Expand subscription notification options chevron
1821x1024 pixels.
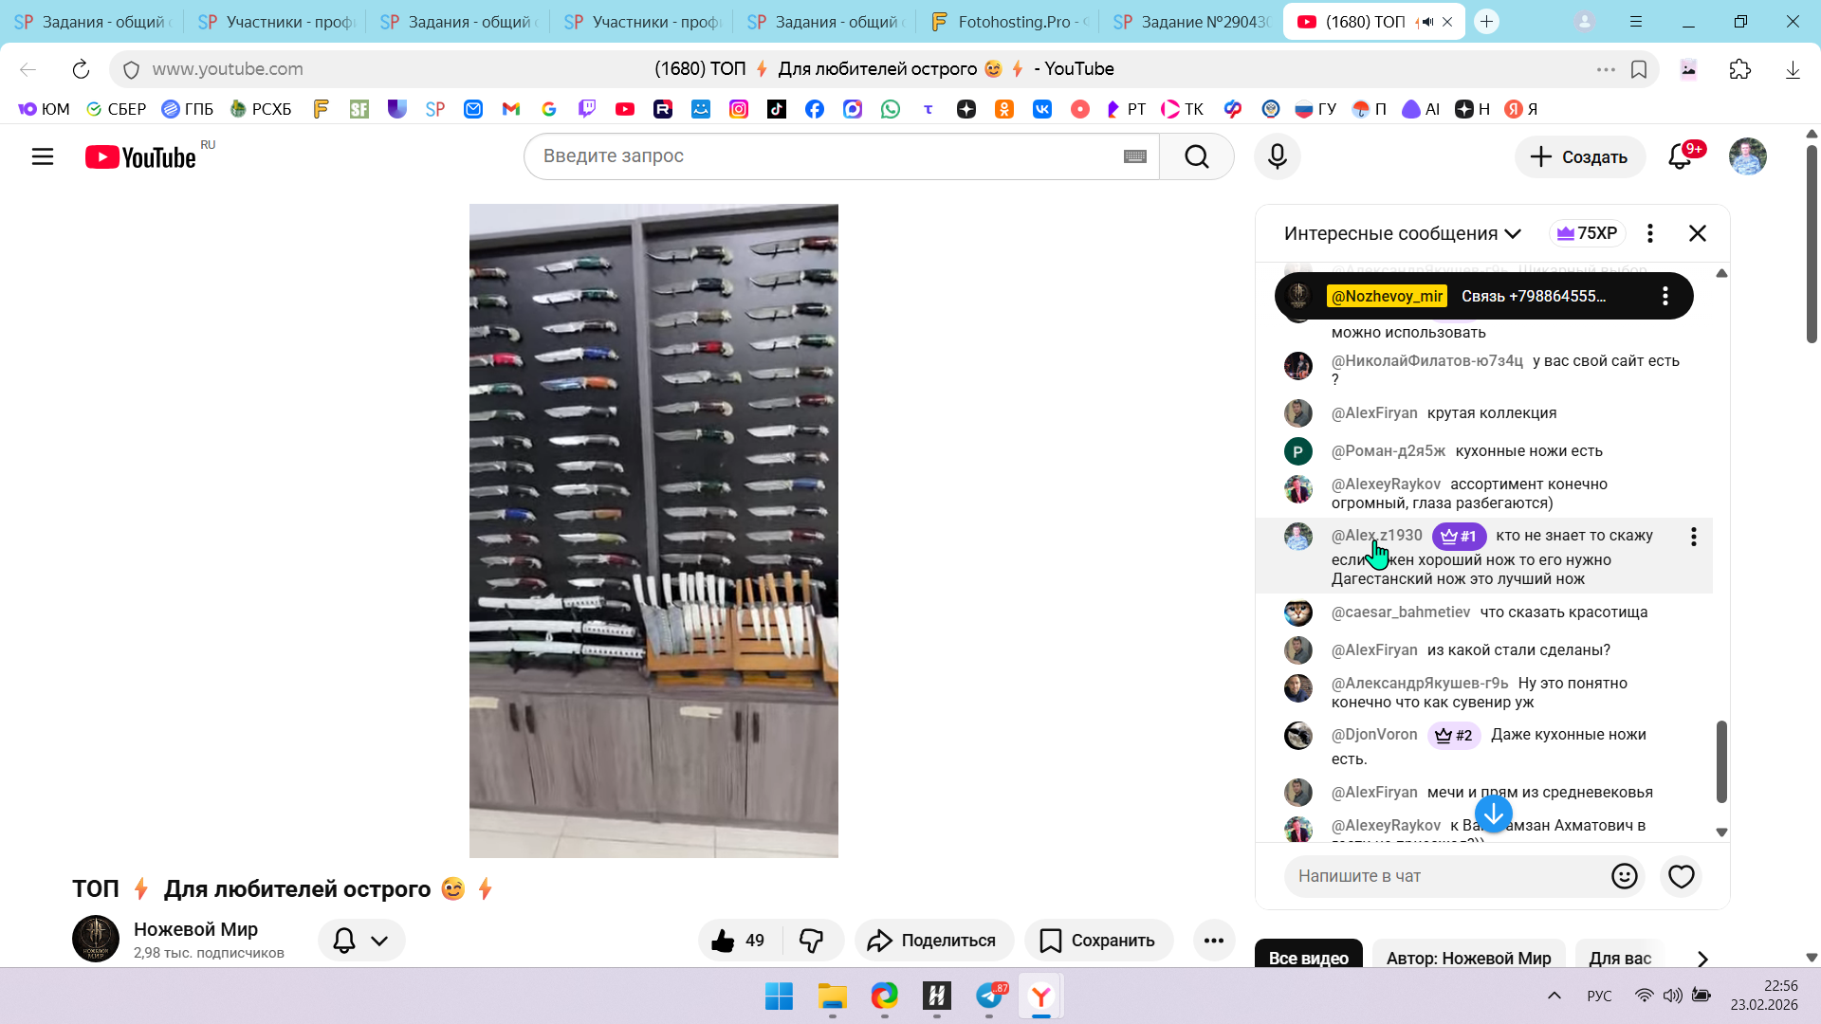point(379,941)
